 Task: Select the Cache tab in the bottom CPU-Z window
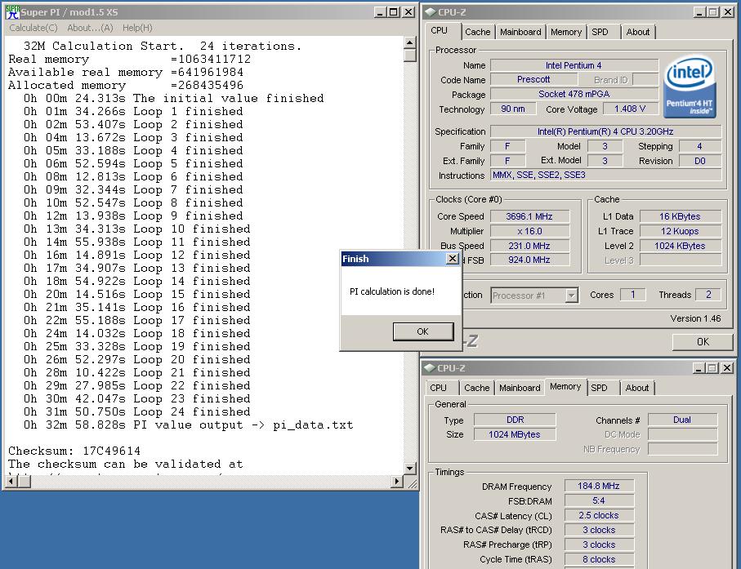(x=476, y=388)
